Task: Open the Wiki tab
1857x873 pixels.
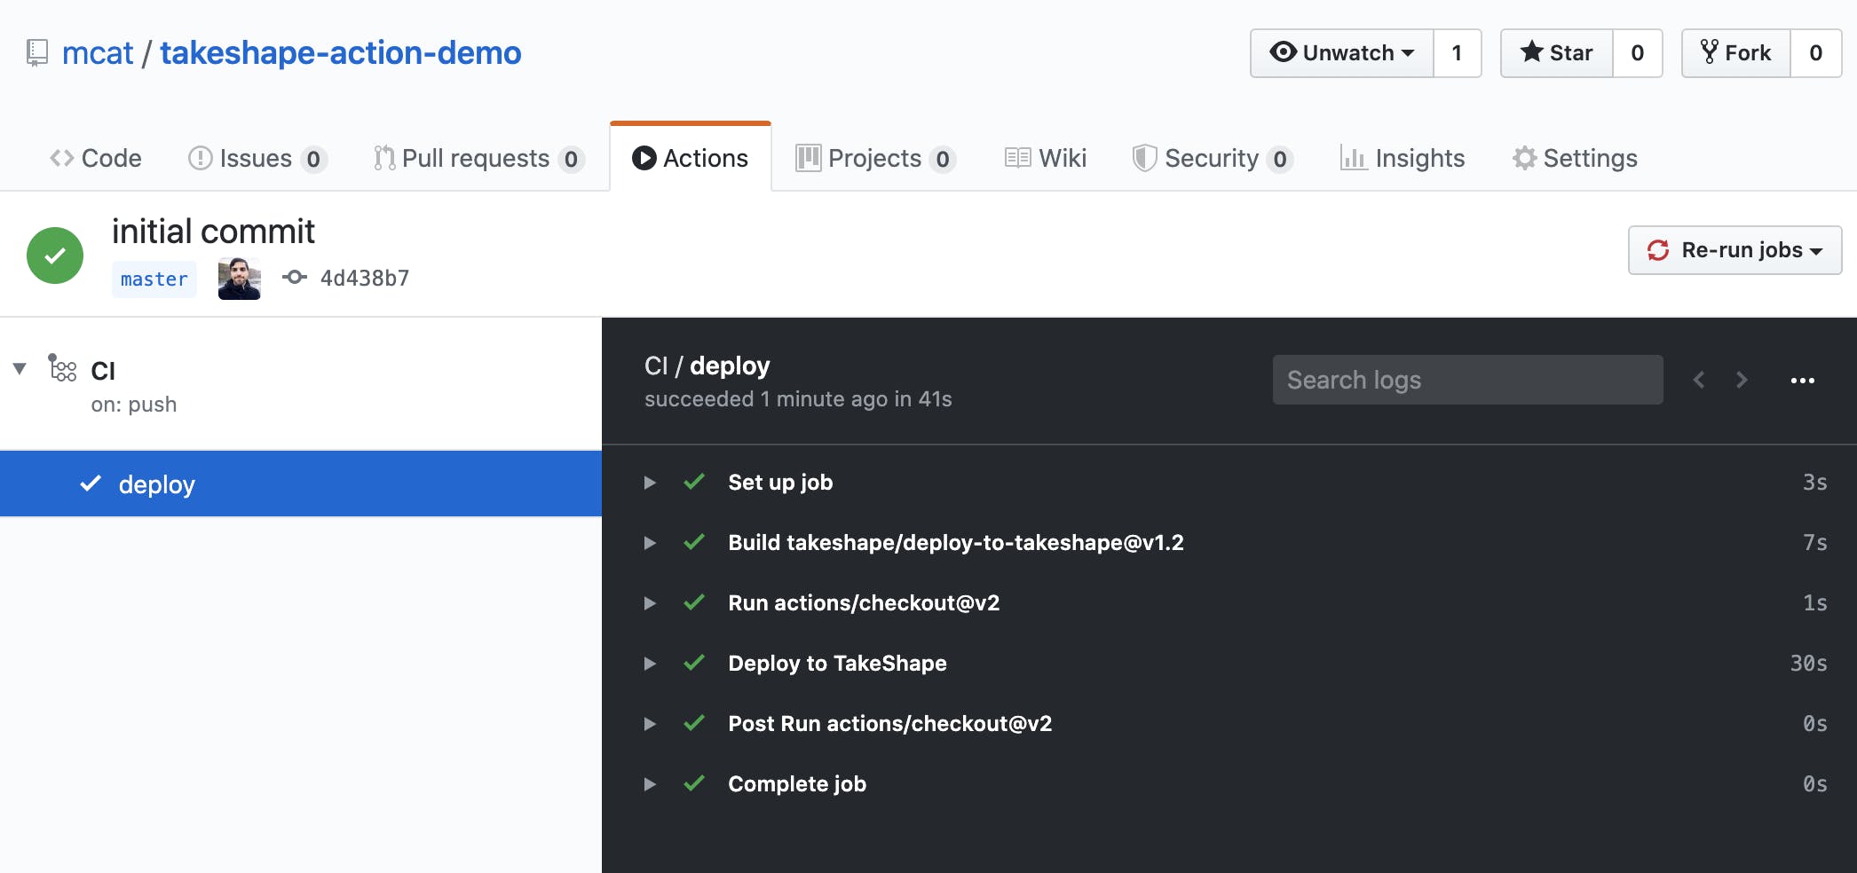Action: 1046,158
